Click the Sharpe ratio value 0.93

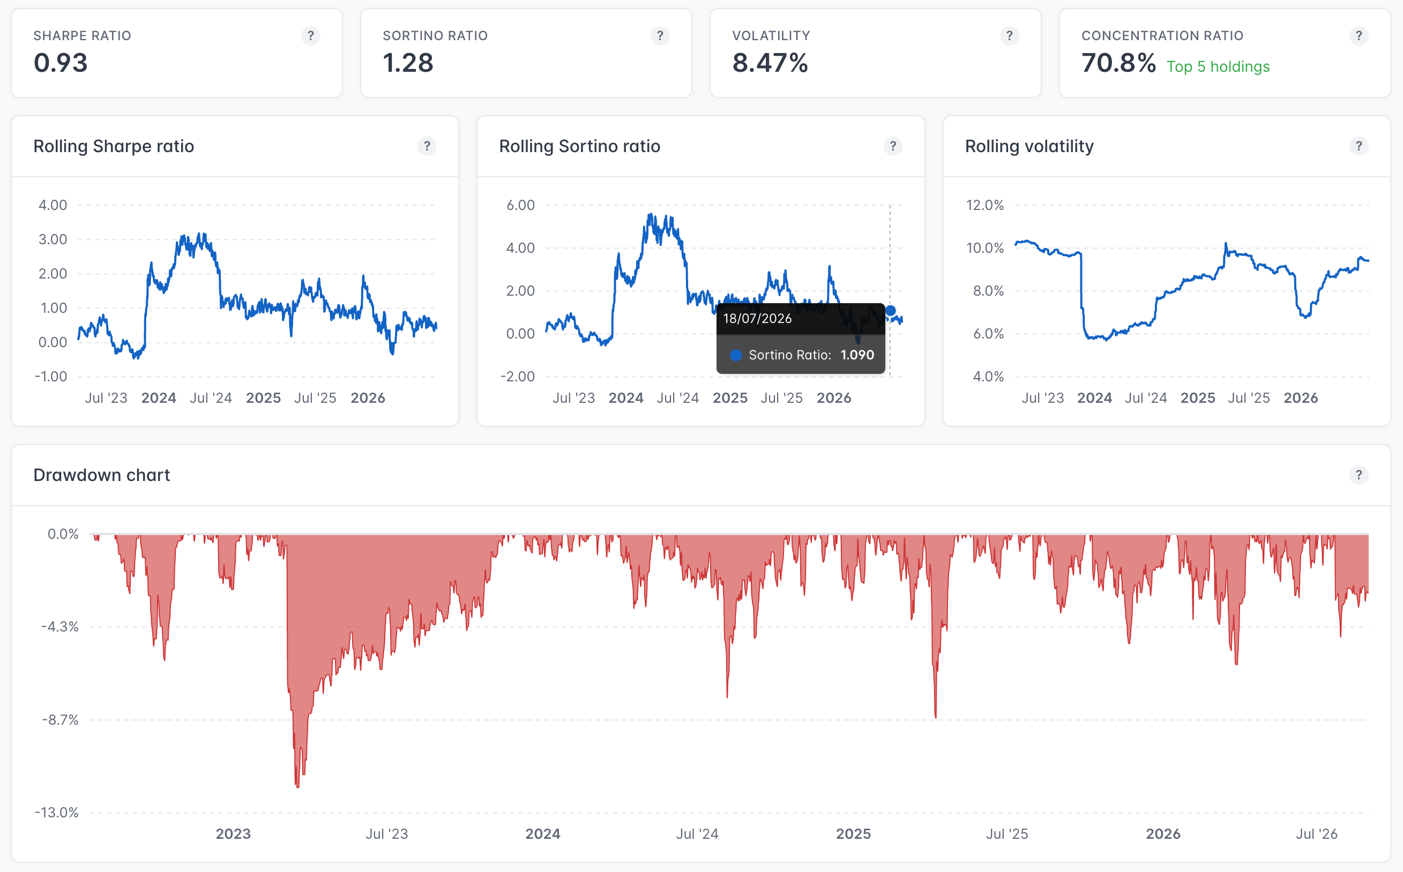(61, 63)
